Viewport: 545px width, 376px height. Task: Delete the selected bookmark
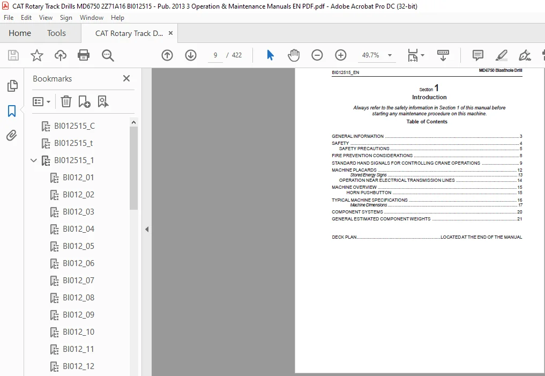pyautogui.click(x=66, y=101)
